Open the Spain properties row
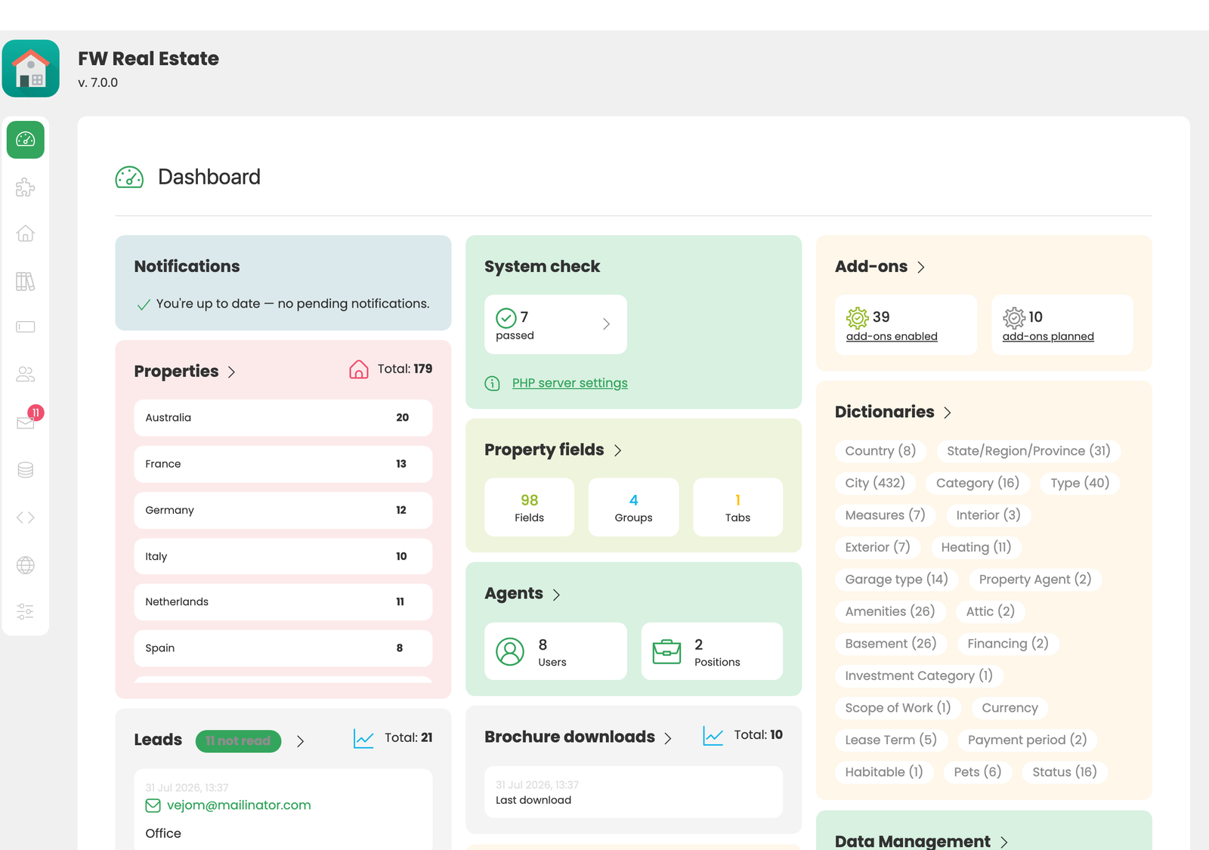Image resolution: width=1209 pixels, height=850 pixels. pos(283,648)
